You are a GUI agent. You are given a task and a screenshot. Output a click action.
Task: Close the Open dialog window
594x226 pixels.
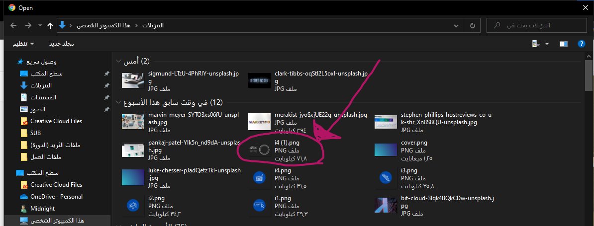coord(585,7)
